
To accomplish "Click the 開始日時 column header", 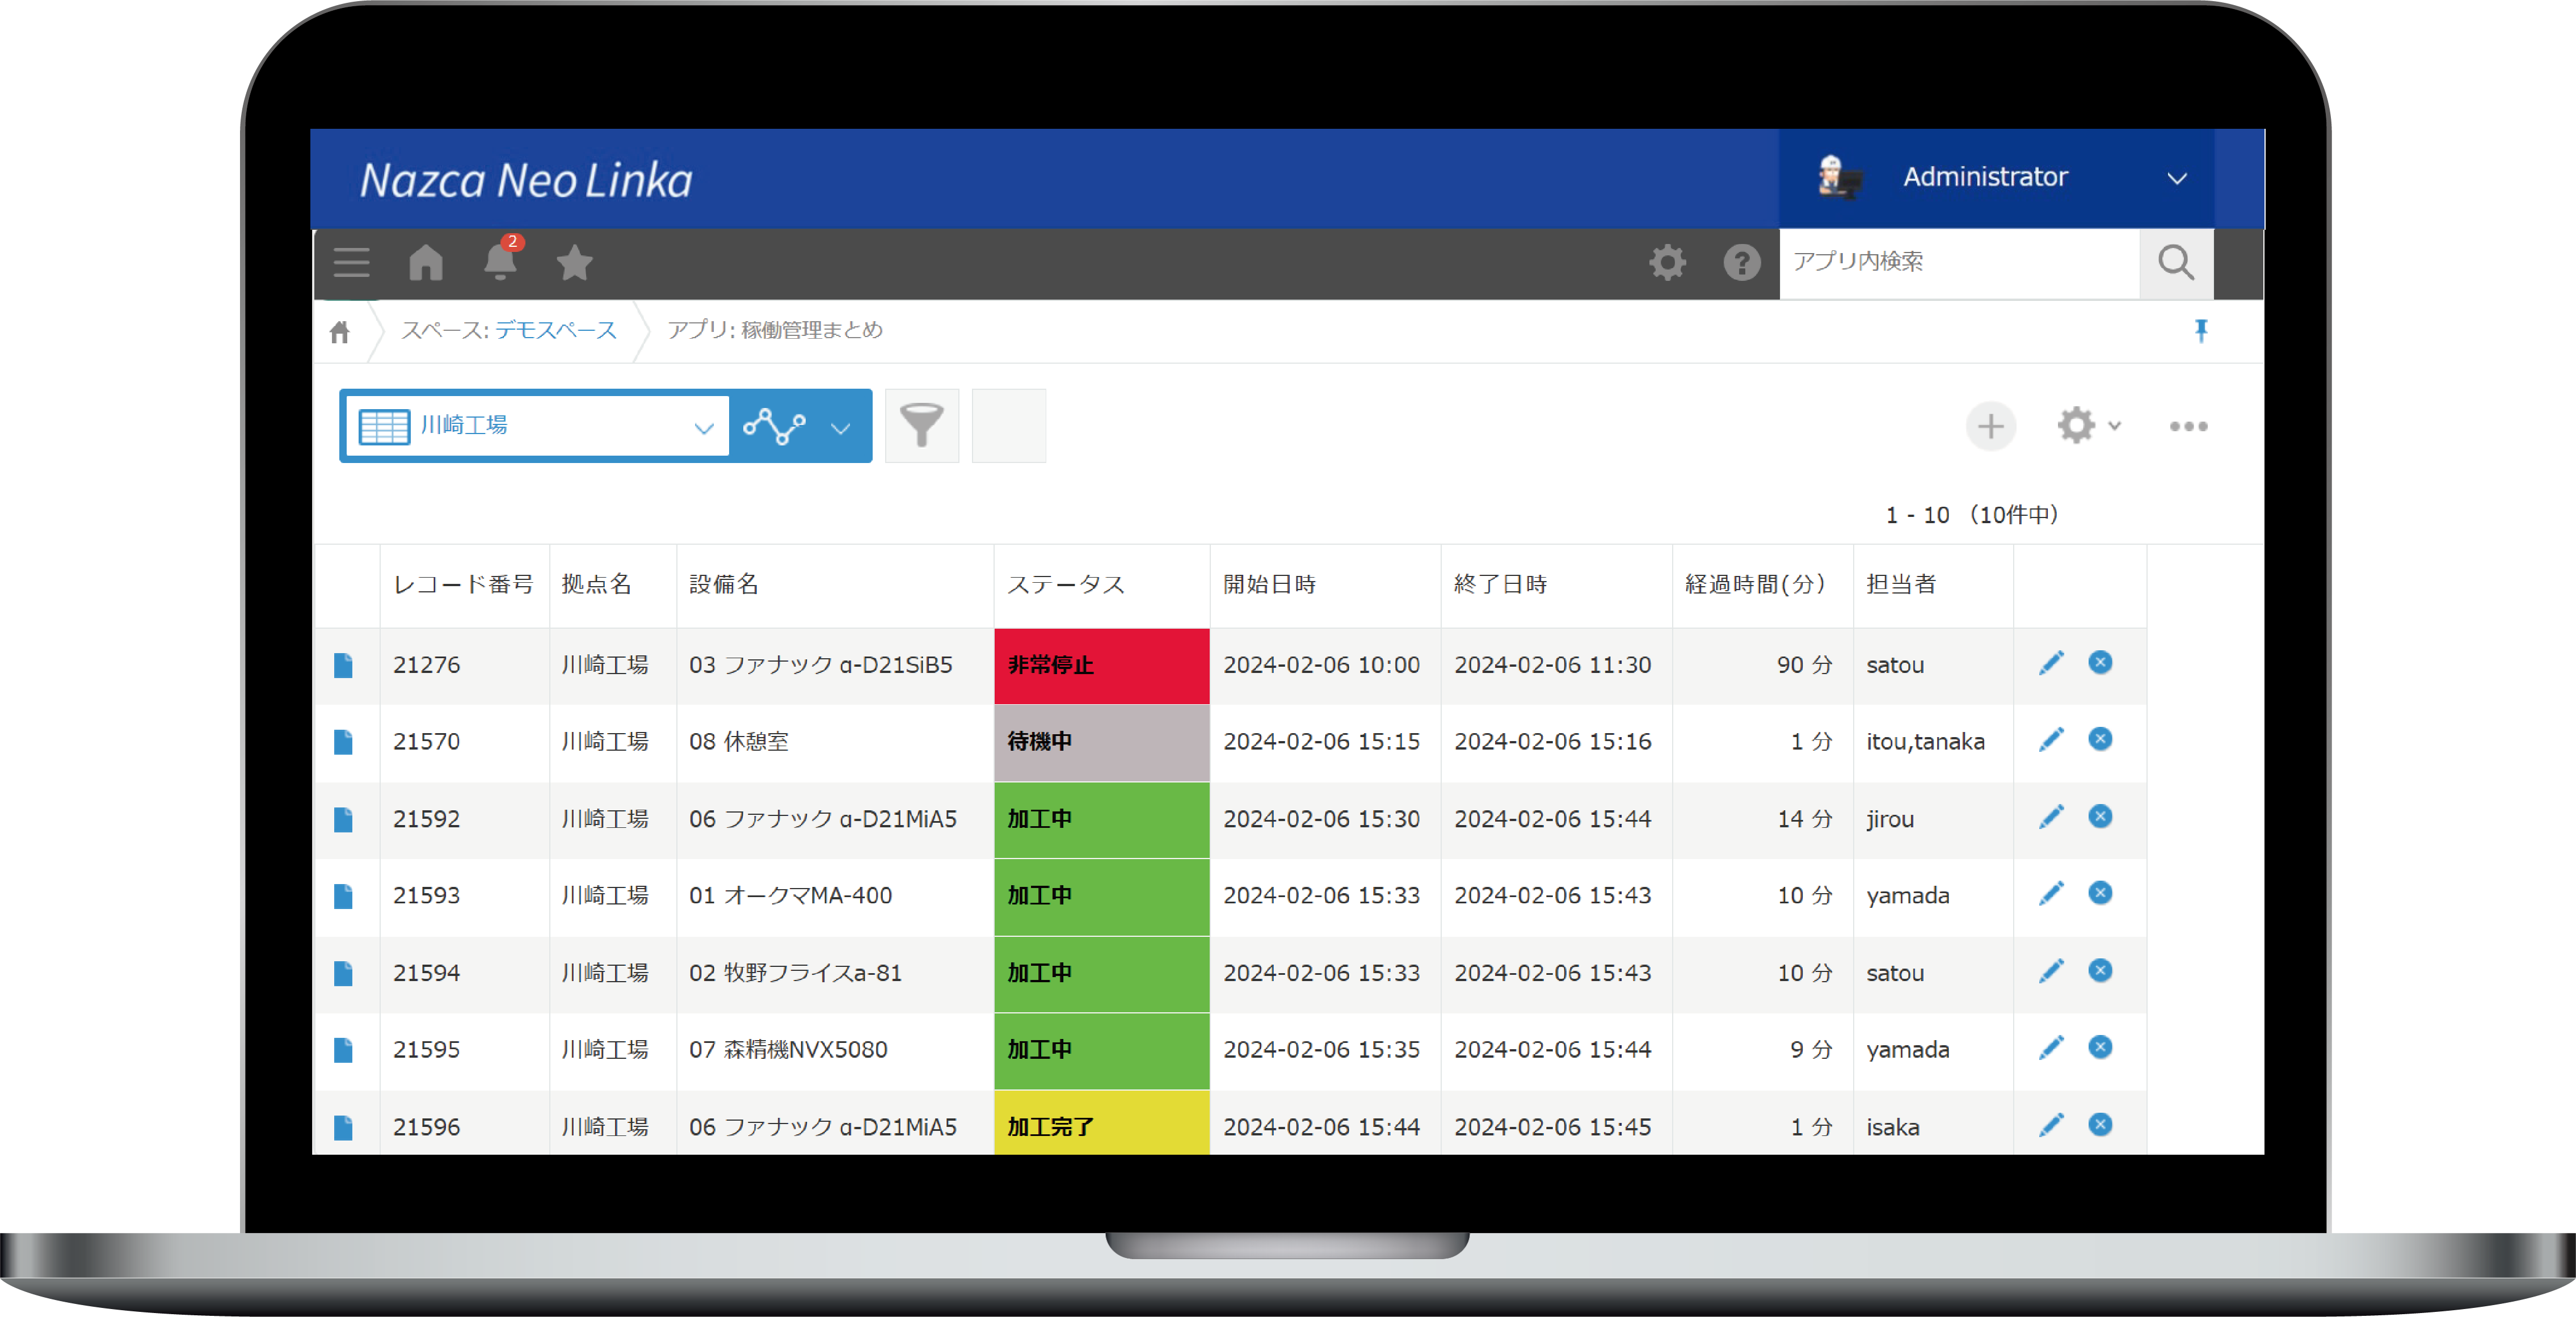I will (x=1269, y=585).
